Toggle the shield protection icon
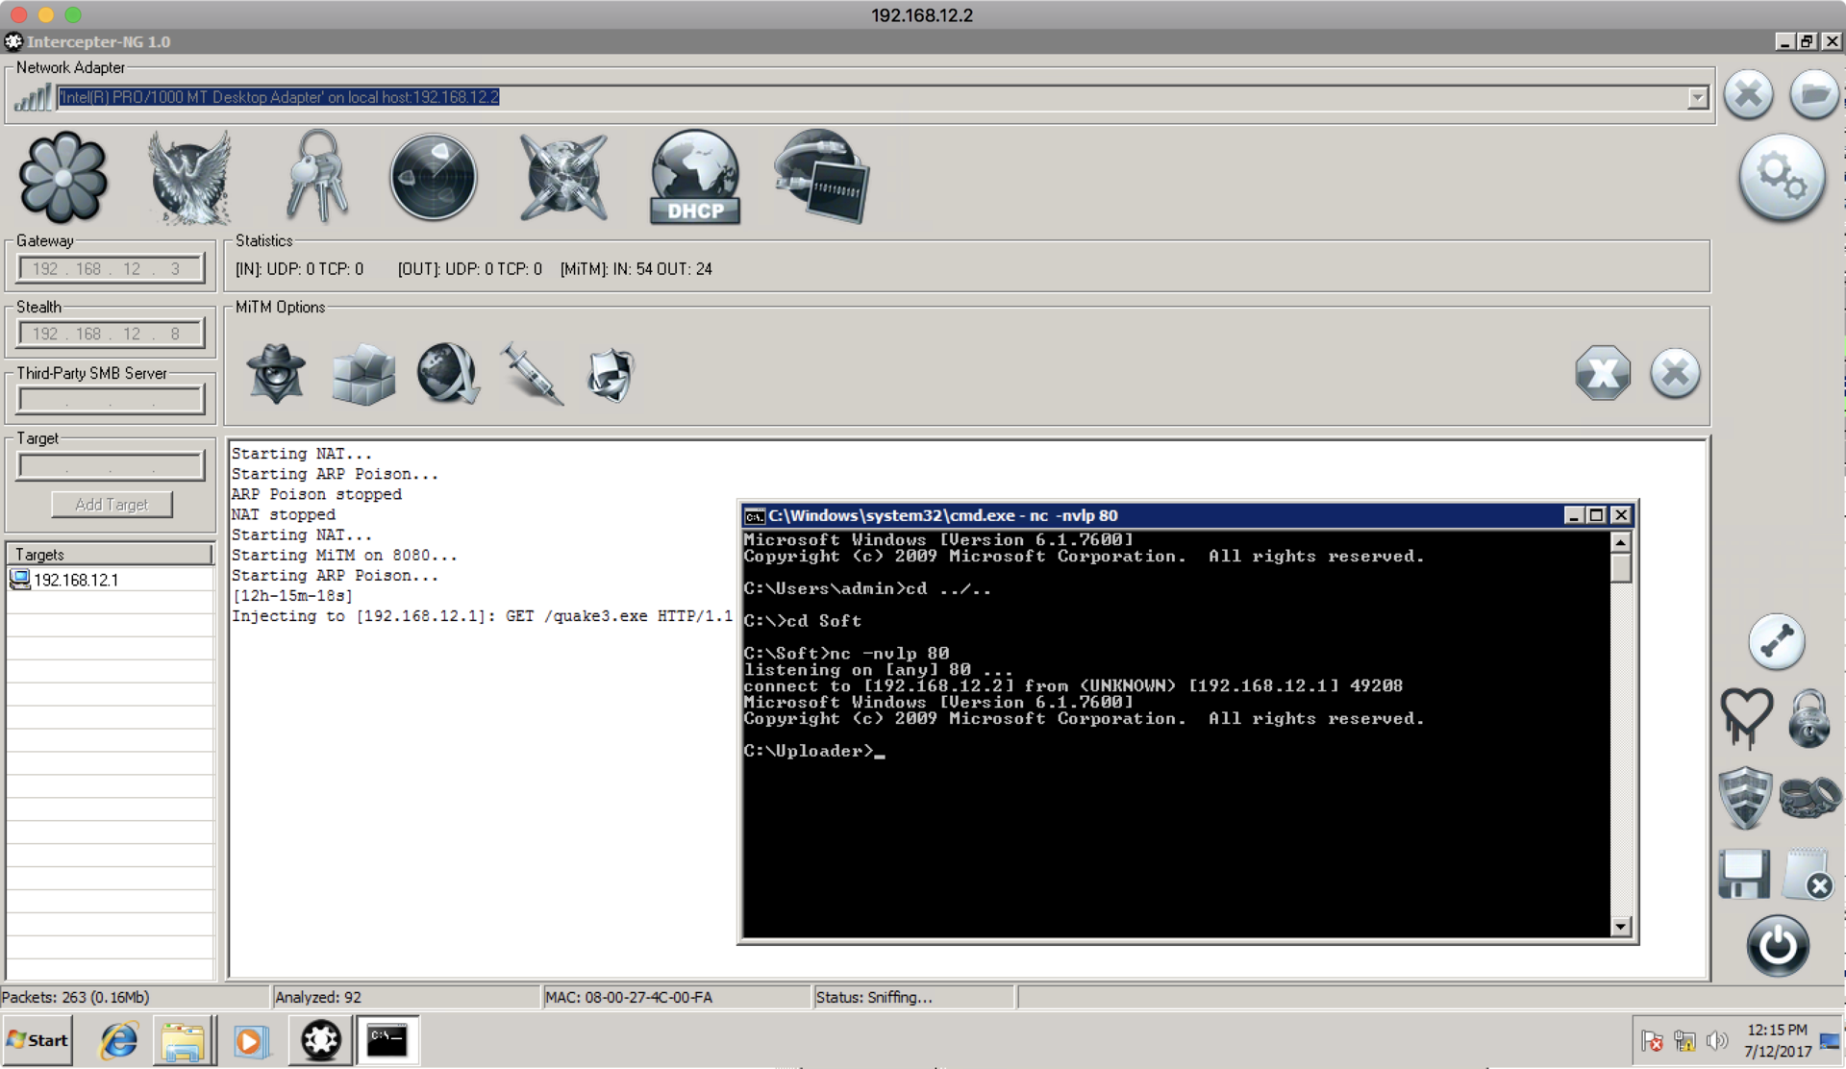 click(1745, 798)
